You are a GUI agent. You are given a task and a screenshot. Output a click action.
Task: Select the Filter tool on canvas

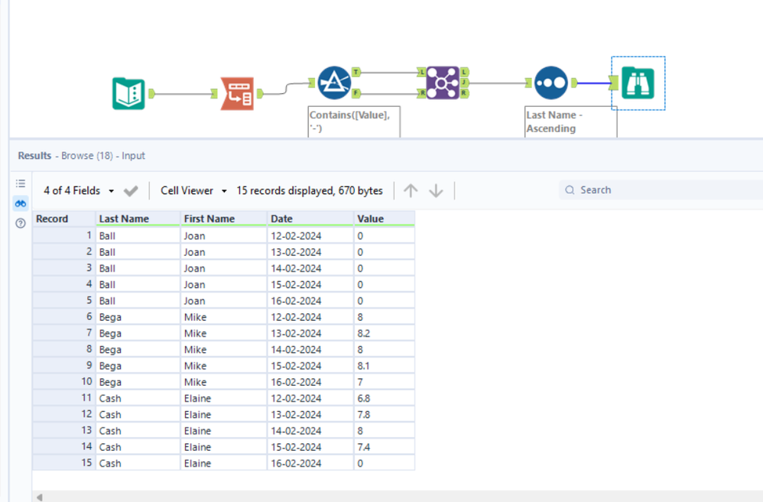334,83
